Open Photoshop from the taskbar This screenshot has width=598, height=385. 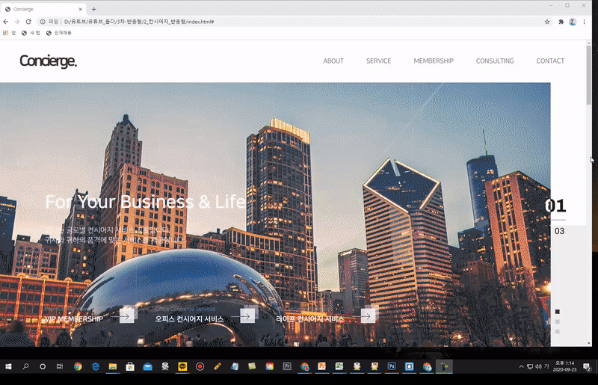click(392, 366)
